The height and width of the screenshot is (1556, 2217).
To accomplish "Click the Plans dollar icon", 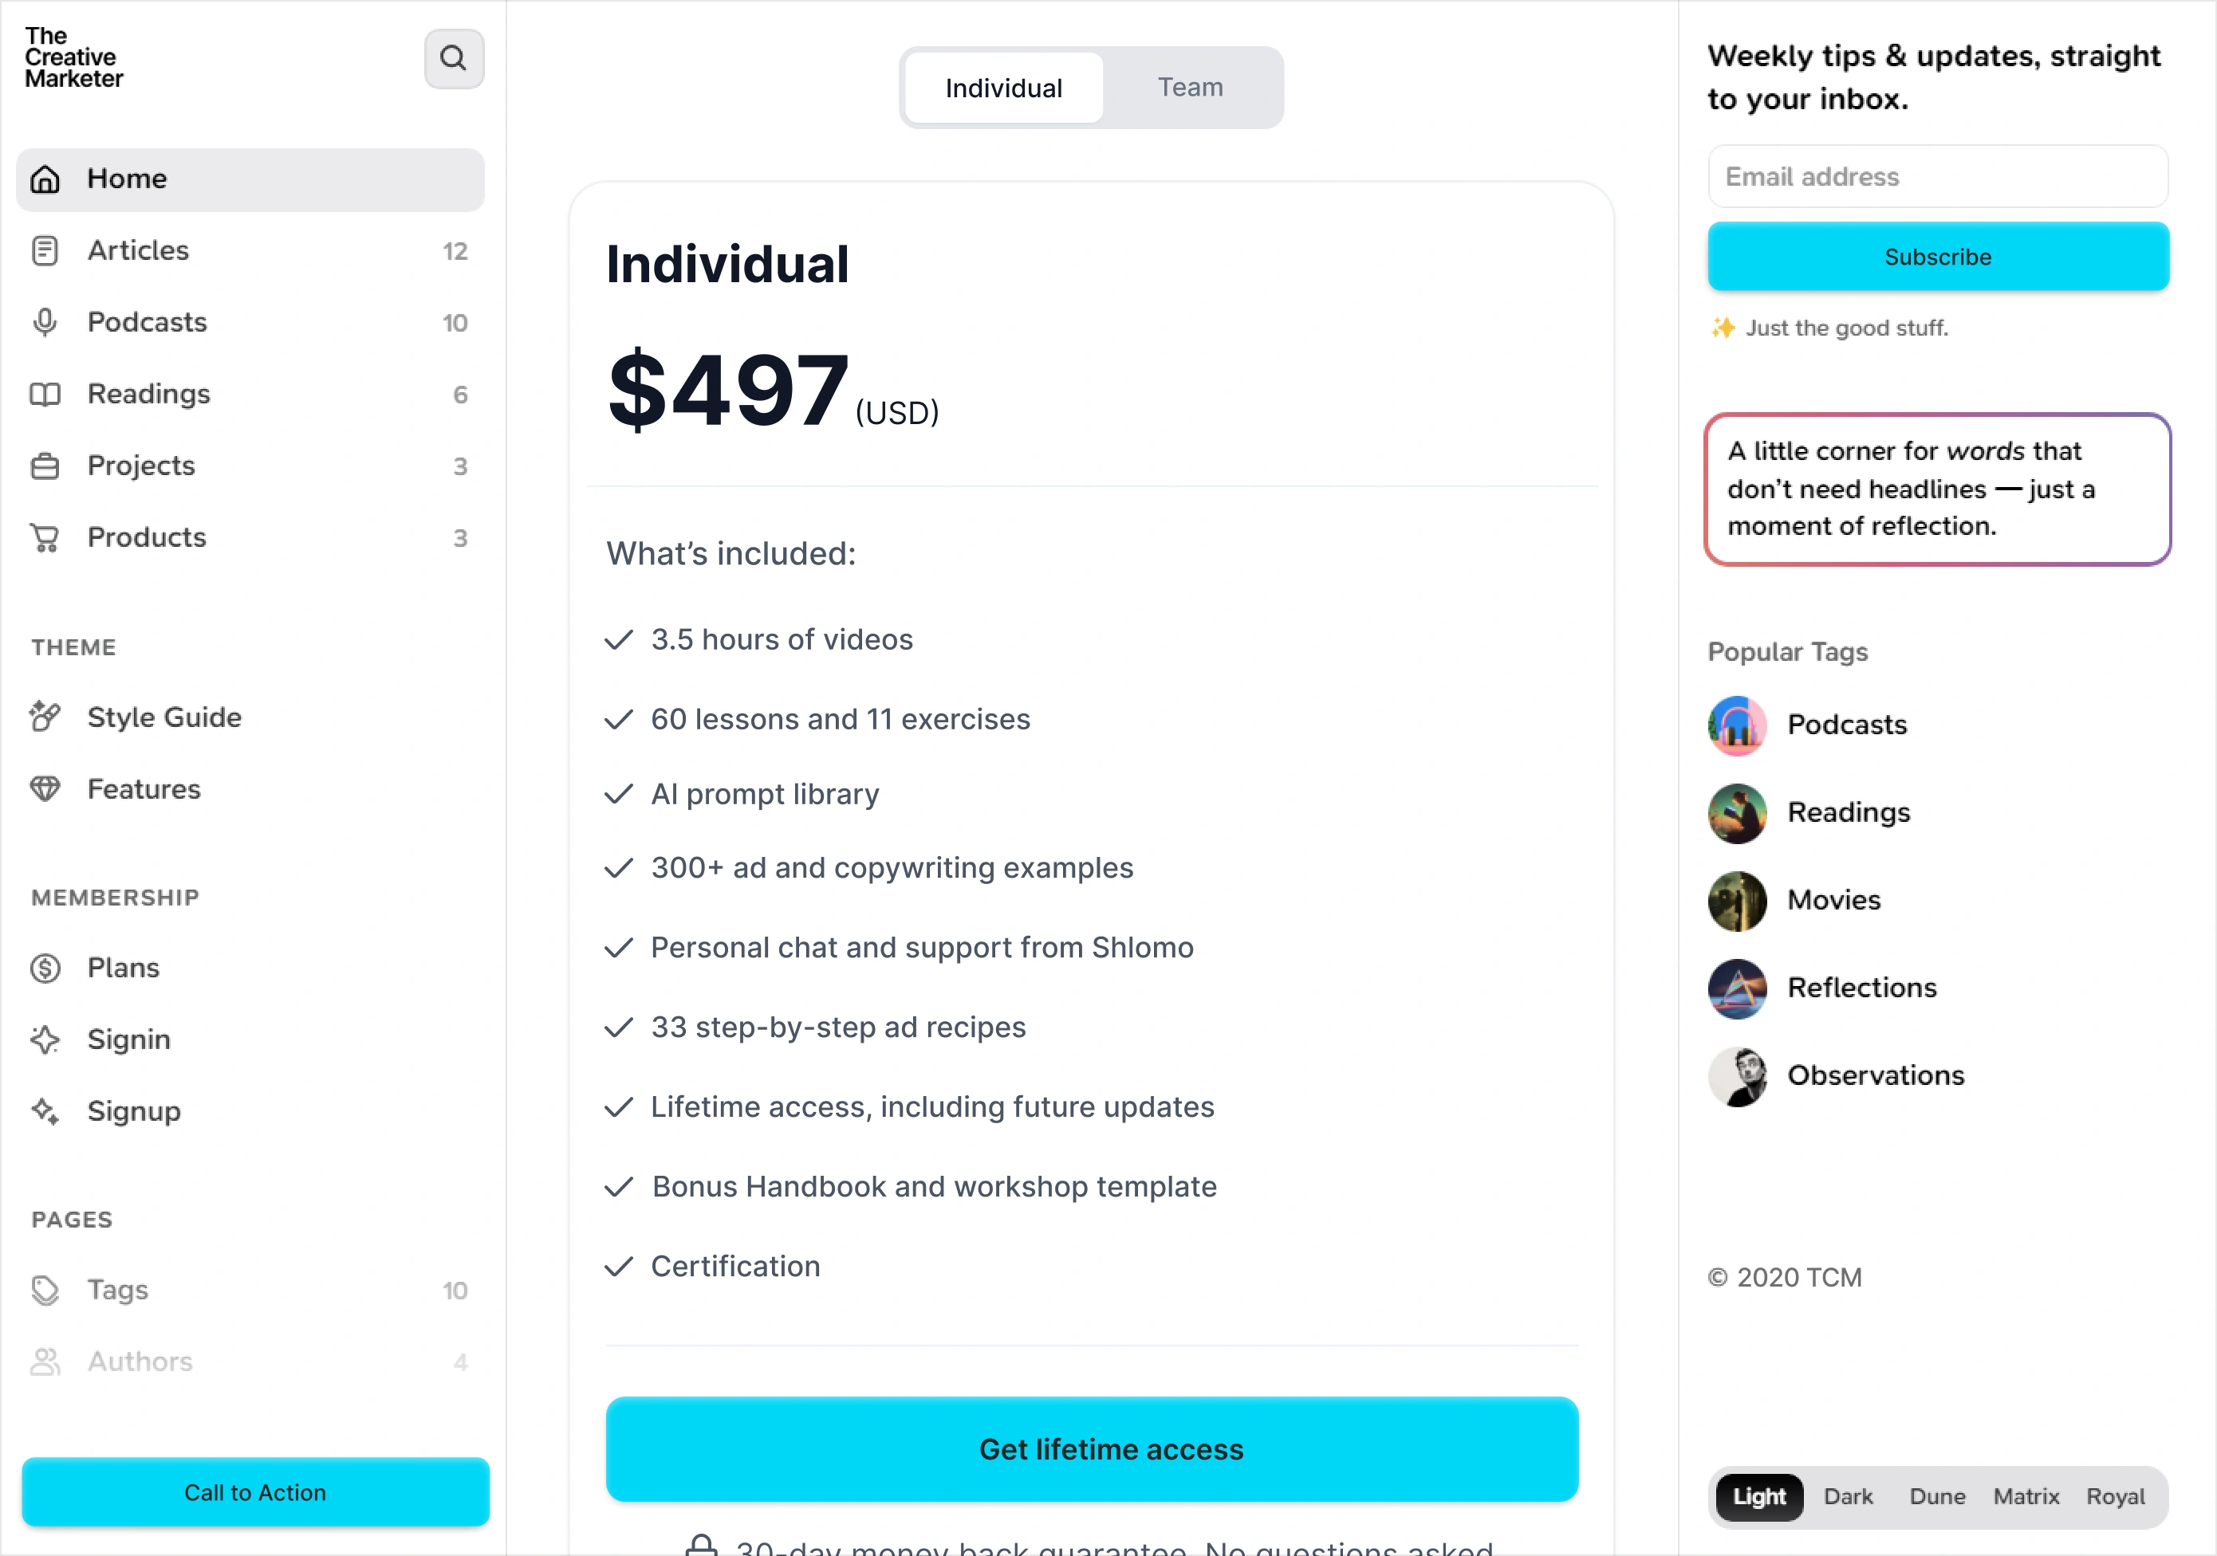I will click(x=45, y=969).
